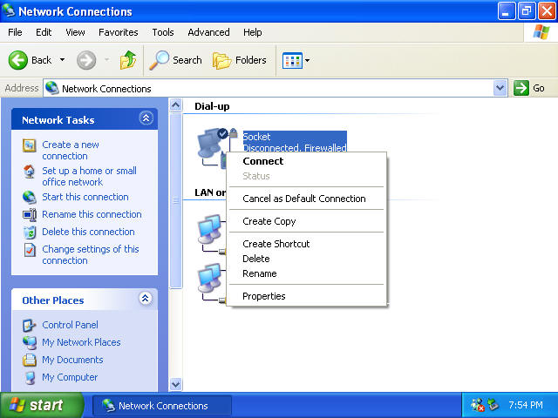Click Network Connections taskbar button
Viewport: 558px width, 418px height.
pos(162,406)
